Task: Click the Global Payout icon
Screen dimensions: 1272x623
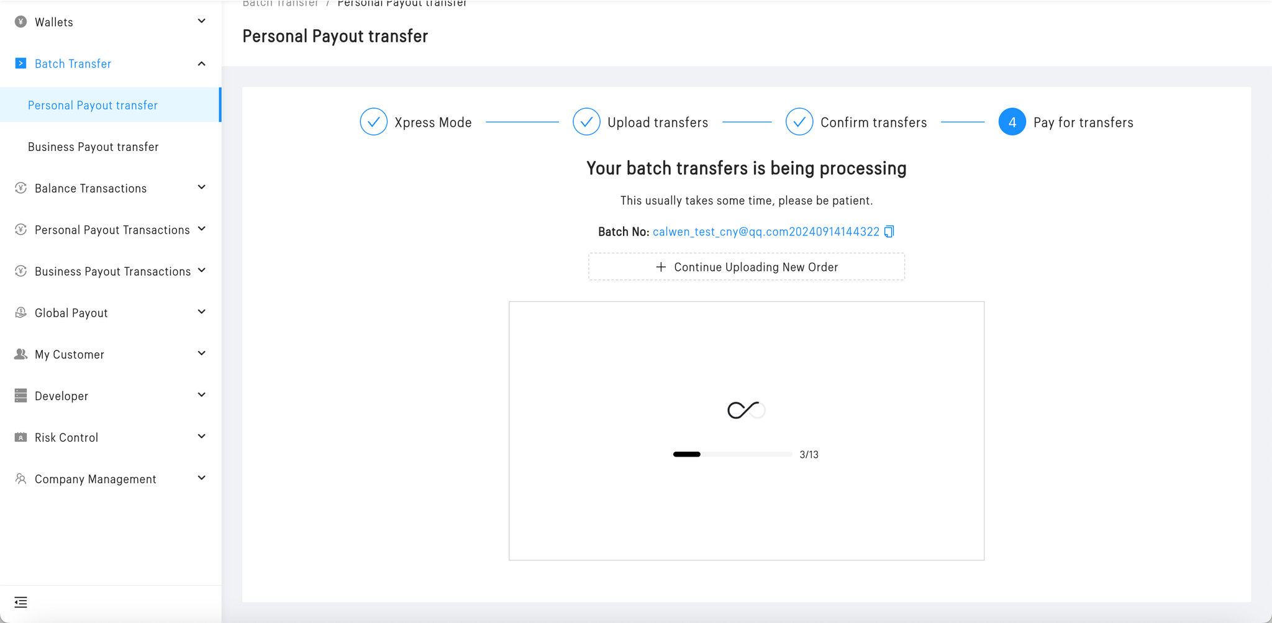Action: pos(20,312)
